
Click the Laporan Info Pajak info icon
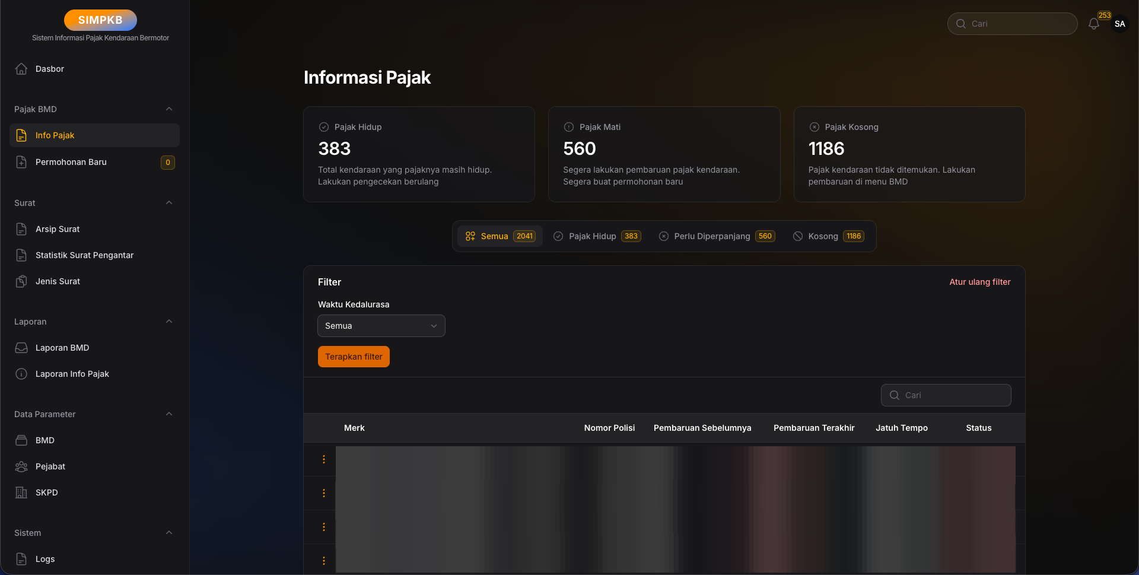[x=21, y=374]
